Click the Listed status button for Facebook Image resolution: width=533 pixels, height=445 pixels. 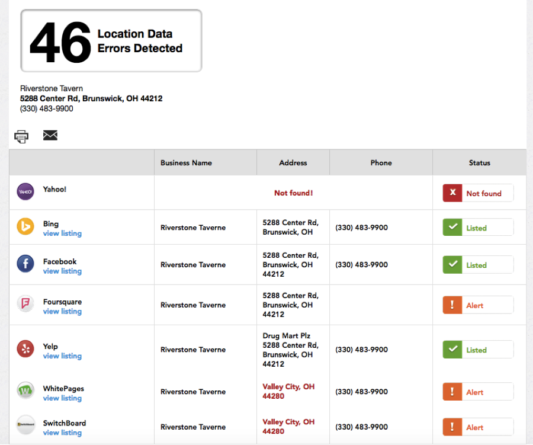[478, 265]
